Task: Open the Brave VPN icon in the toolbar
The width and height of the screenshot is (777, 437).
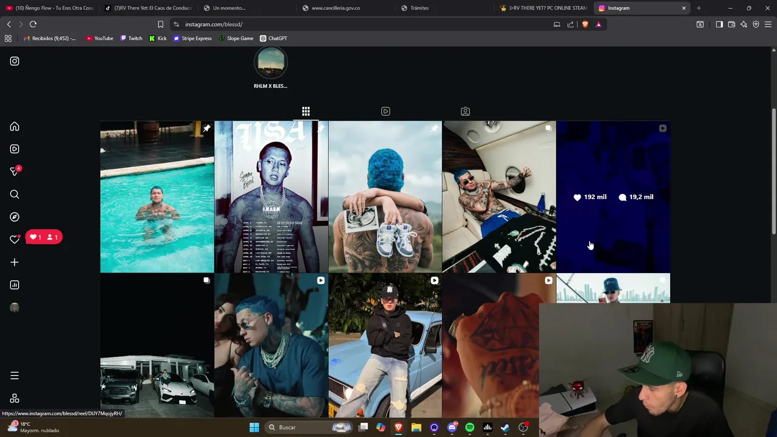Action: [756, 24]
